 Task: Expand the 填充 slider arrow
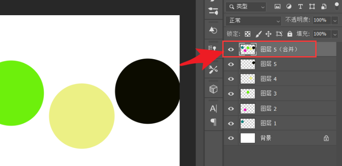coord(335,34)
